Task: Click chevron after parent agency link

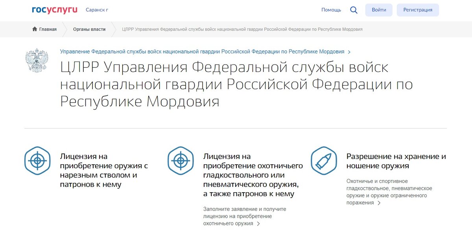Action: 349,52
